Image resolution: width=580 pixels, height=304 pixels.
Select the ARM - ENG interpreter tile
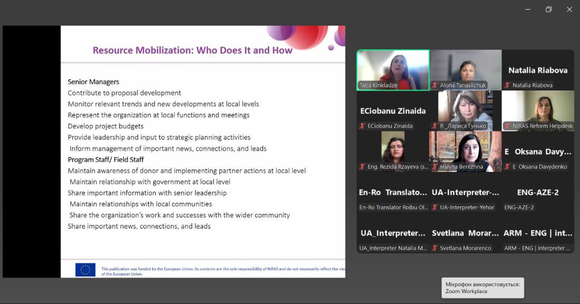[538, 233]
